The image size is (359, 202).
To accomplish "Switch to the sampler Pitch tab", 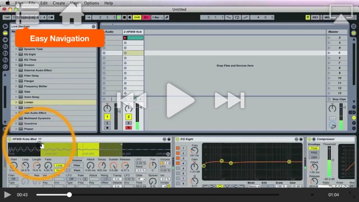I will coord(77,170).
